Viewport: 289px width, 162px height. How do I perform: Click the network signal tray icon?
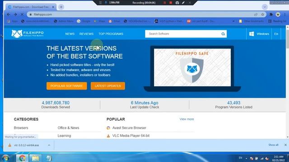click(262, 158)
